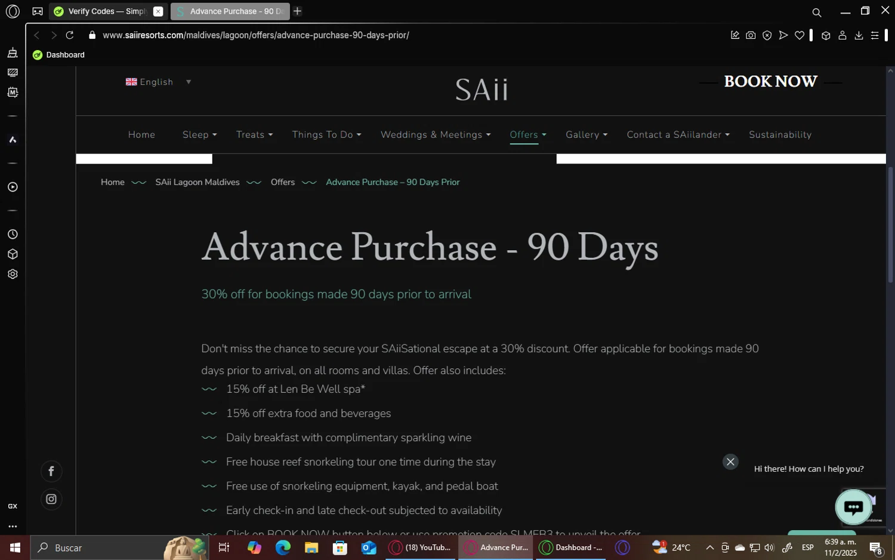The width and height of the screenshot is (895, 560).
Task: Open the ad blocker shield icon
Action: coord(767,35)
